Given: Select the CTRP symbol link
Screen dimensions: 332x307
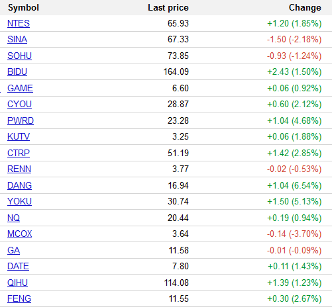Looking at the screenshot, I should pos(19,153).
